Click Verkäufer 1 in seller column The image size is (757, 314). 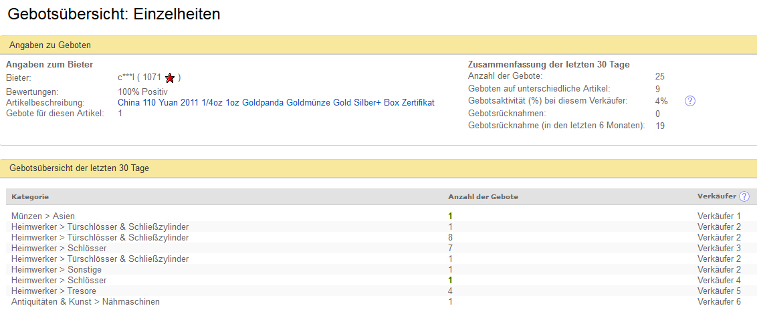[x=719, y=216]
